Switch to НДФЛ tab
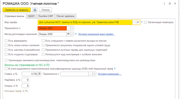180x99 pixels. click(31, 16)
